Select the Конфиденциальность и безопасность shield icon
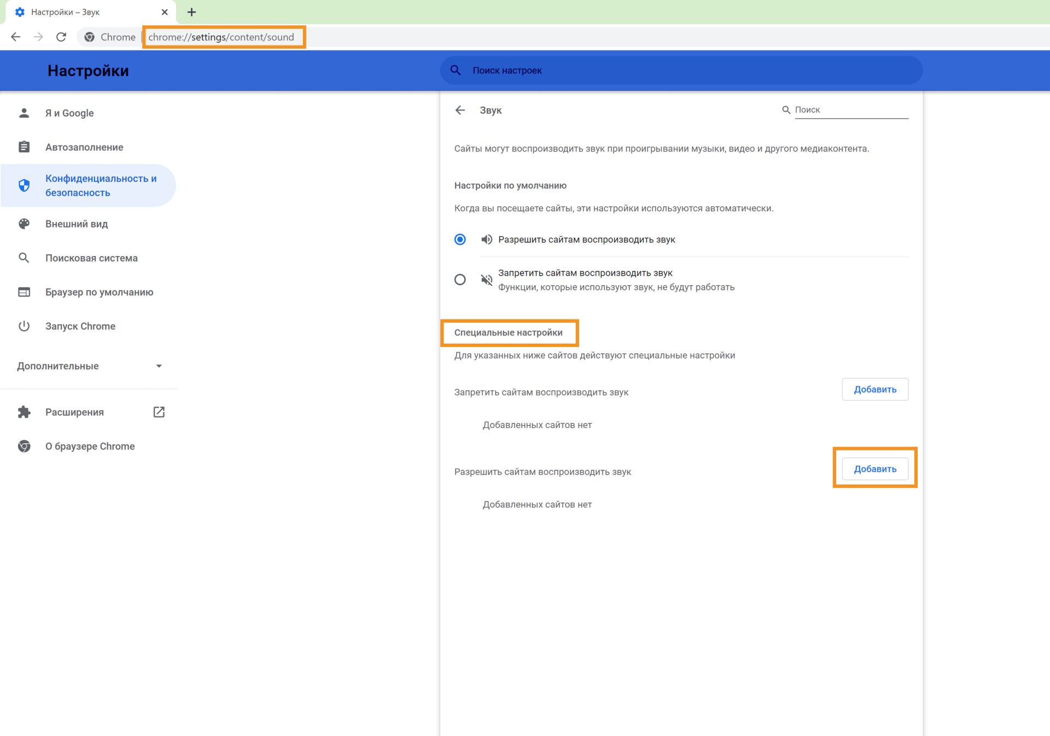This screenshot has height=736, width=1050. tap(24, 185)
